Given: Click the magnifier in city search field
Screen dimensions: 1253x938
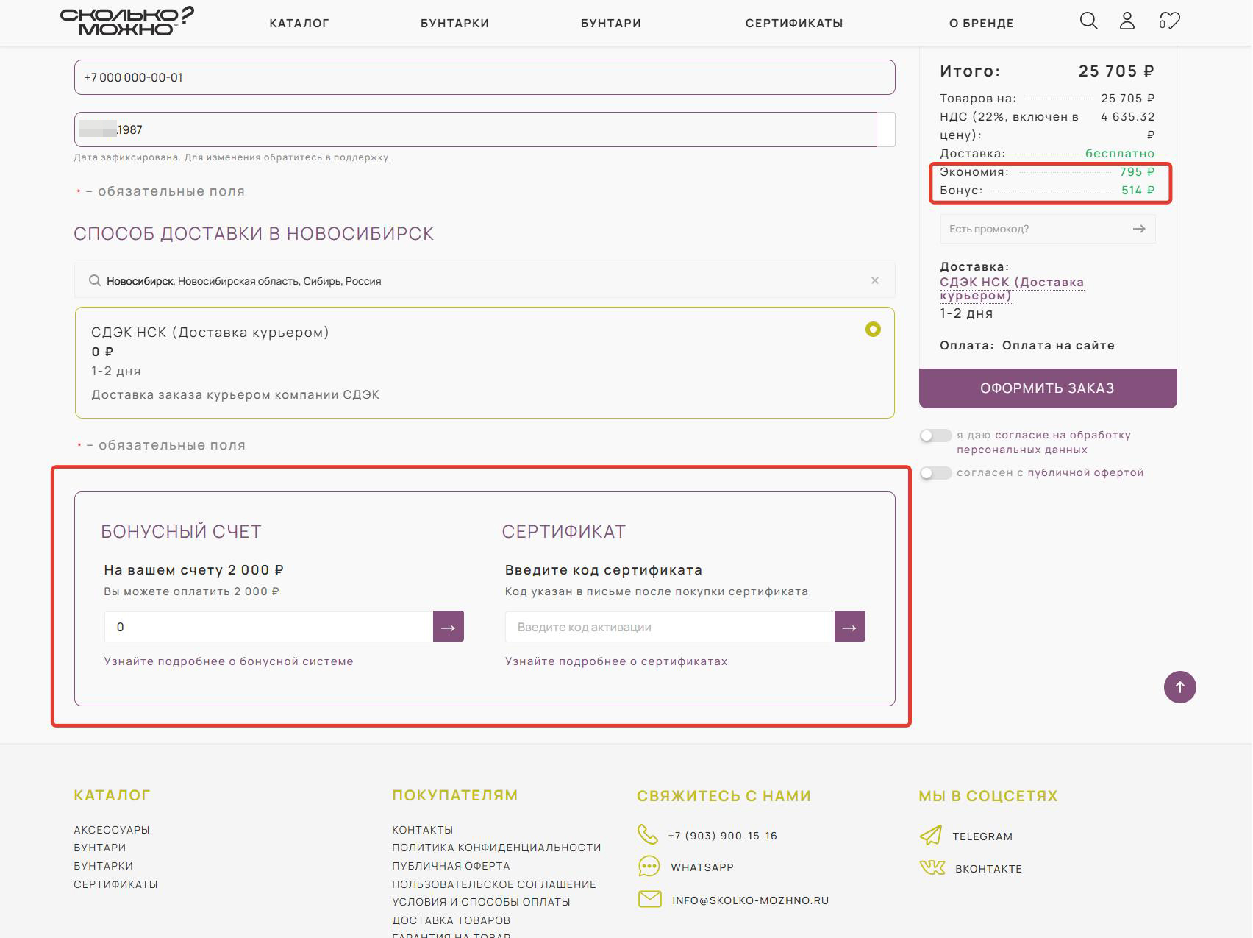Looking at the screenshot, I should (x=94, y=280).
